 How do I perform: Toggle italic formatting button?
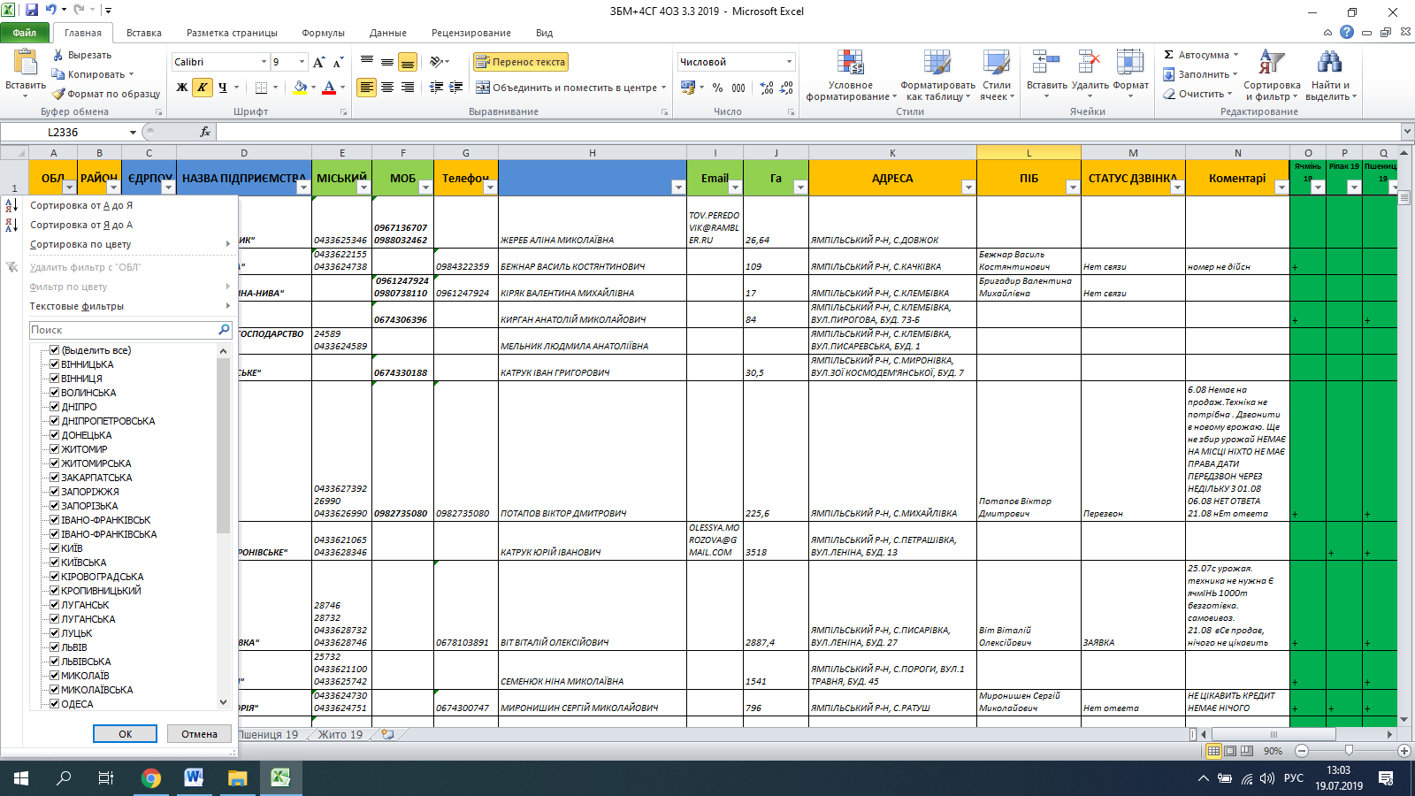coord(203,87)
